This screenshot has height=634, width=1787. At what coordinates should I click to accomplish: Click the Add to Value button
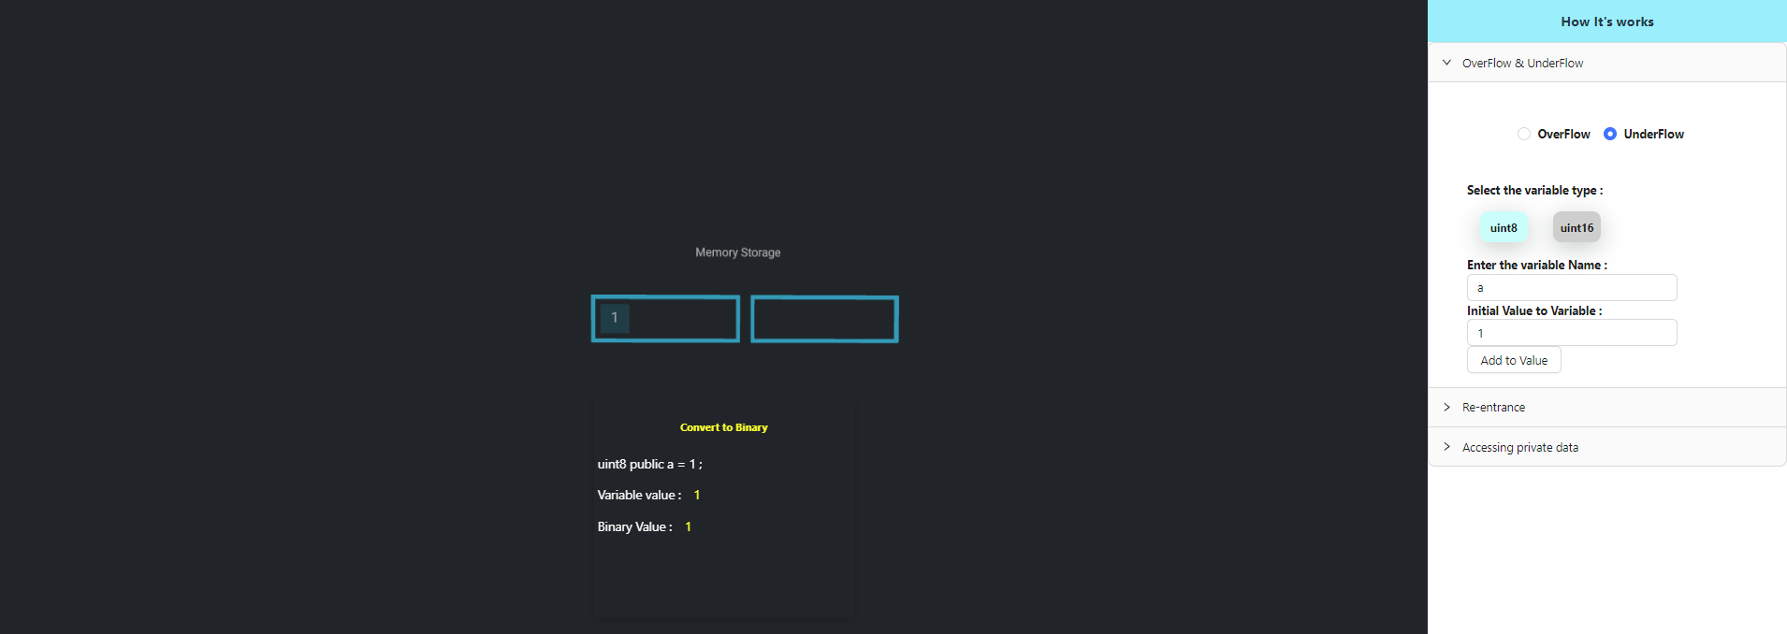[x=1514, y=360]
